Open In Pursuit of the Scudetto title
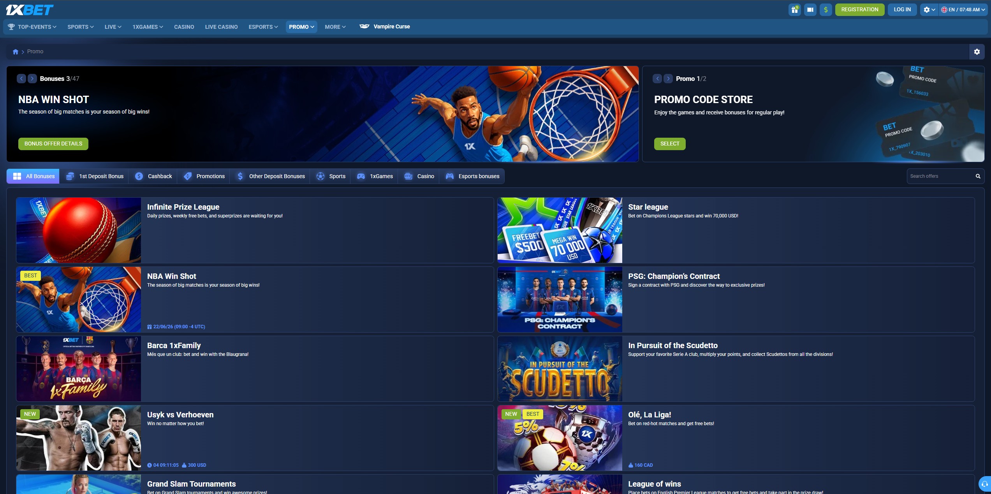Viewport: 991px width, 494px height. pyautogui.click(x=673, y=345)
